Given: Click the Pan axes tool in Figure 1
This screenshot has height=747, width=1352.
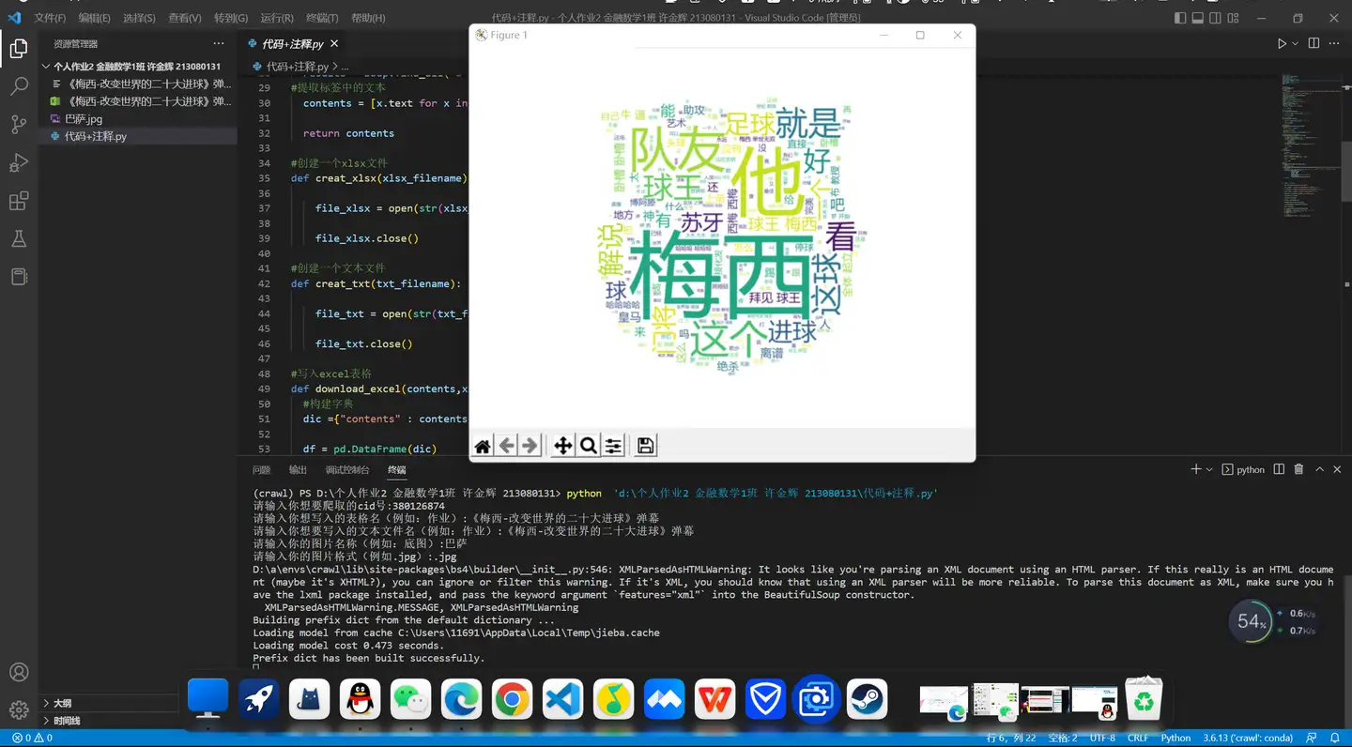Looking at the screenshot, I should (562, 446).
